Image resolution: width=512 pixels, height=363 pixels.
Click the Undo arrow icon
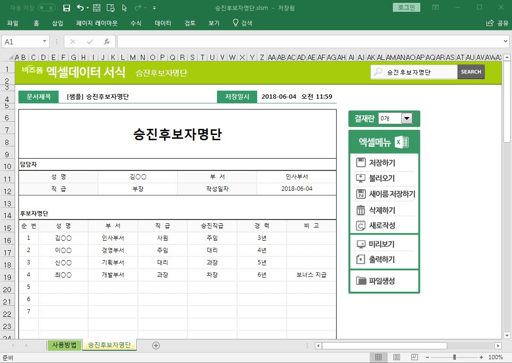click(x=80, y=8)
